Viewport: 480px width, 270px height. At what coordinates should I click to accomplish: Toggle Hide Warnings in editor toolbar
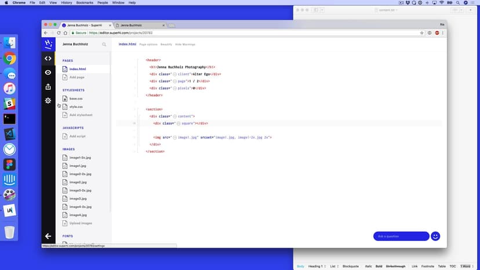185,44
